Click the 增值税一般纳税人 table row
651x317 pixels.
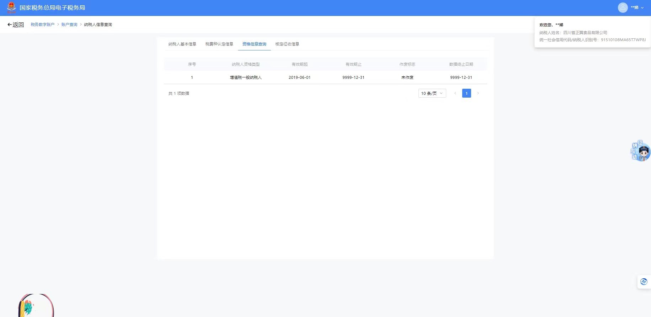tap(246, 77)
